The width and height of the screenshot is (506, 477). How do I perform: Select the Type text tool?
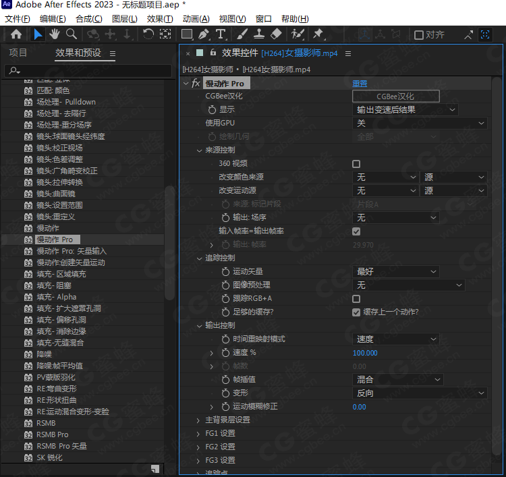pos(221,34)
